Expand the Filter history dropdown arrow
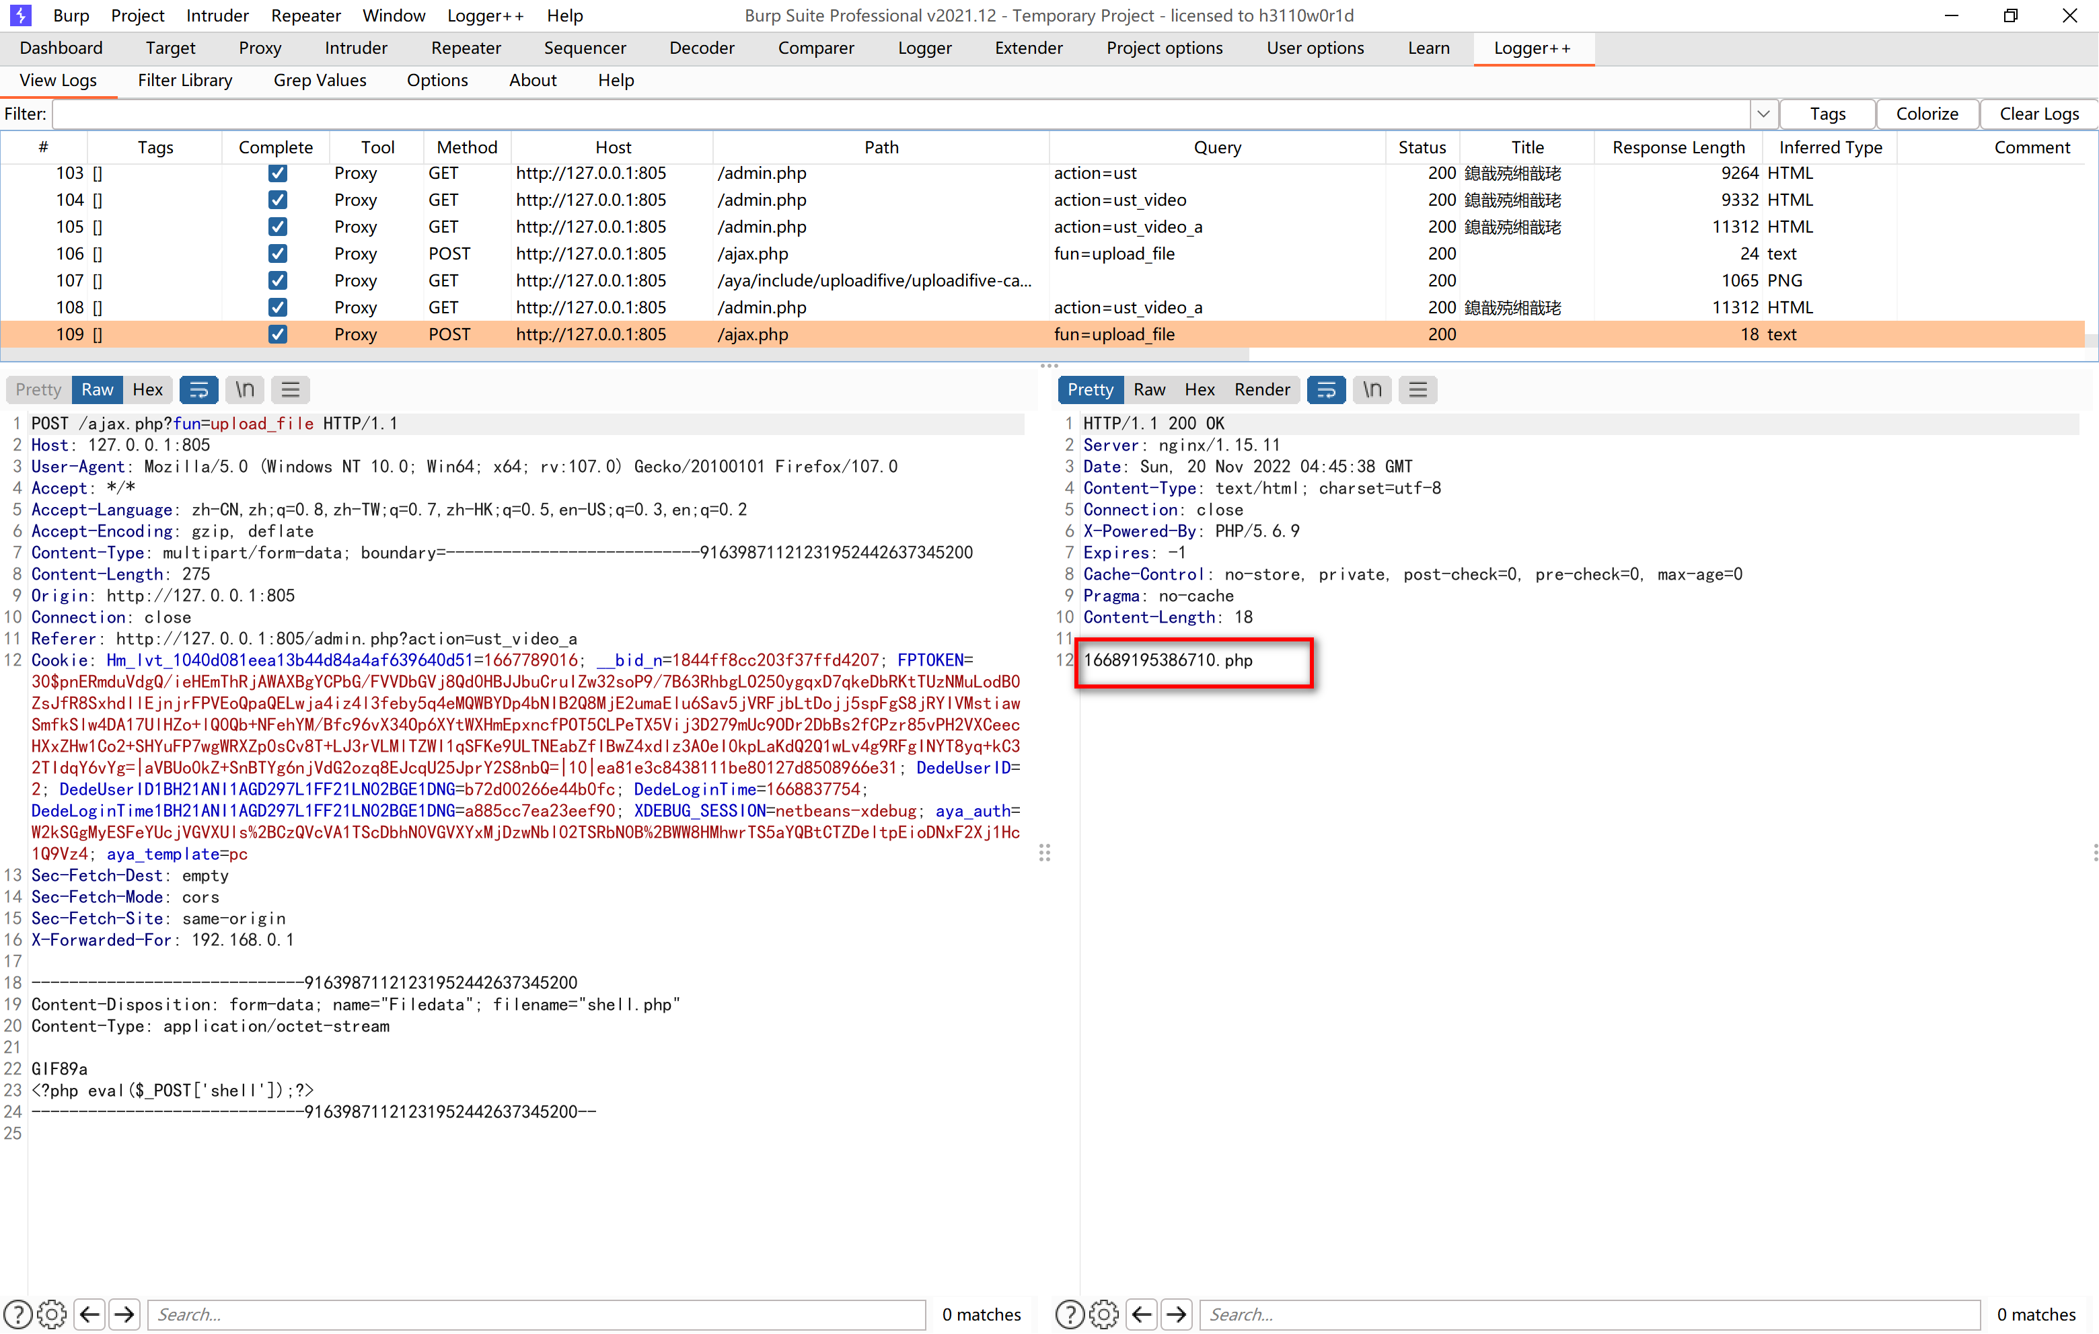 (x=1763, y=114)
